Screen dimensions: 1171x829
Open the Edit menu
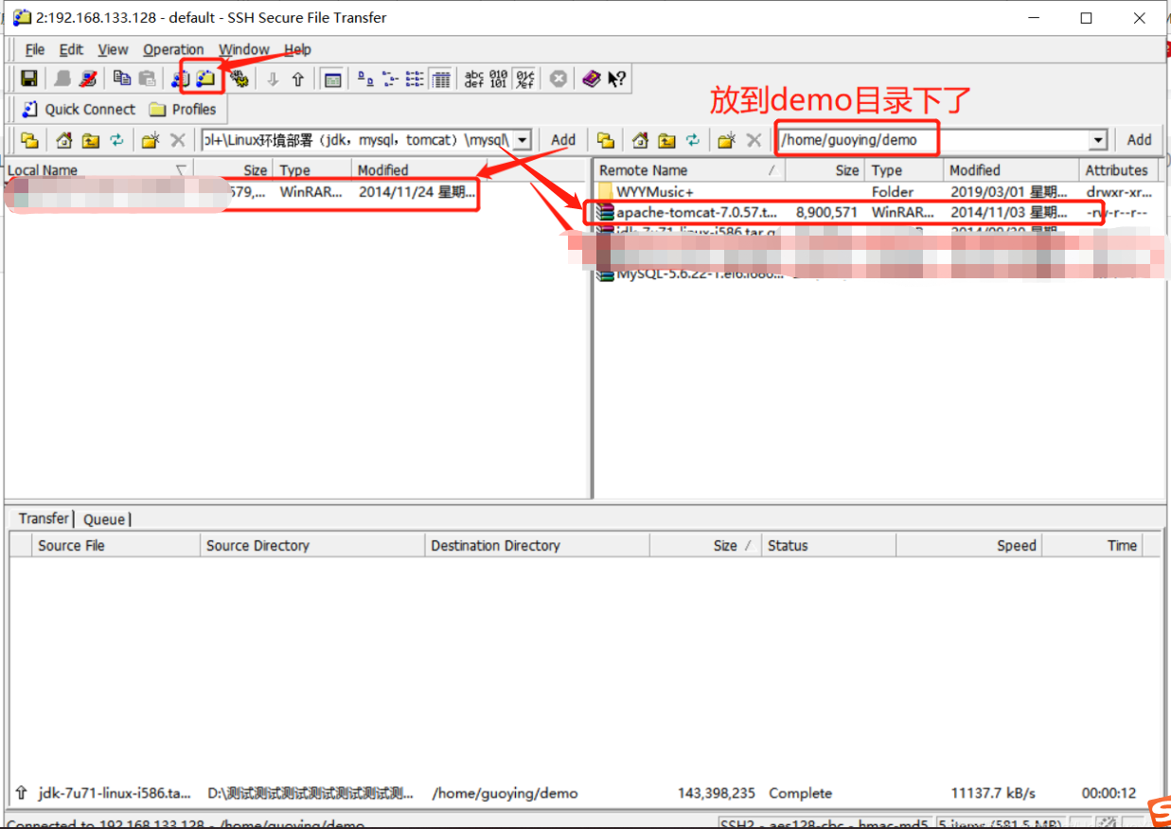(71, 49)
